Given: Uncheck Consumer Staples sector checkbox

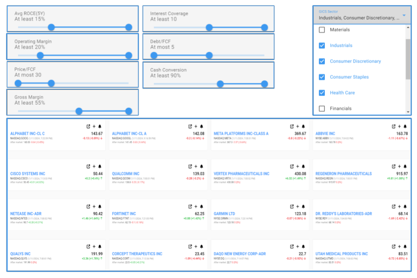Looking at the screenshot, I should [322, 77].
